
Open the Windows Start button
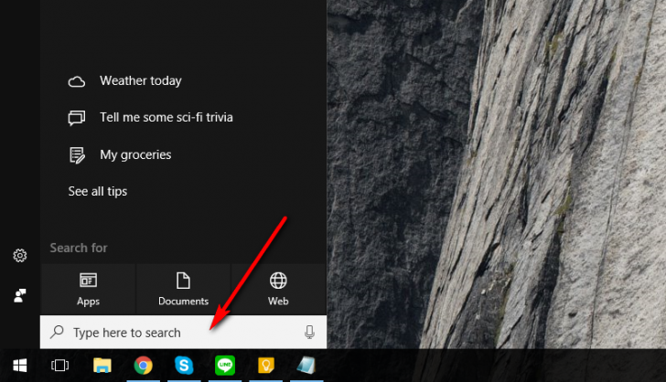click(x=20, y=366)
